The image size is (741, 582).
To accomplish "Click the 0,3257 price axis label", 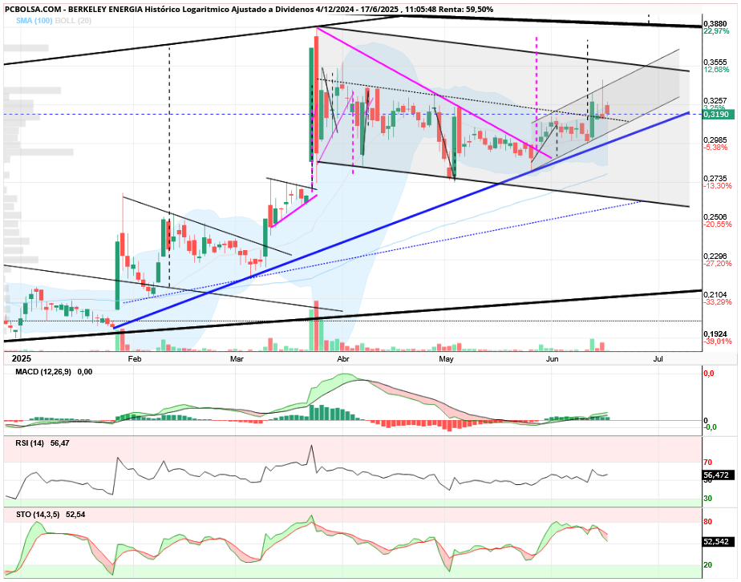I will 715,101.
